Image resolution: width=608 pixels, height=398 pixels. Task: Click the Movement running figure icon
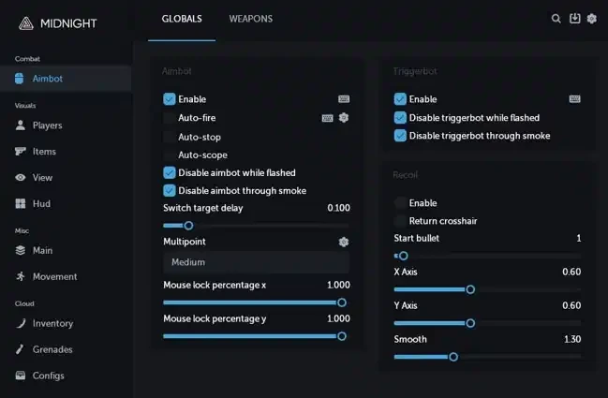(21, 276)
